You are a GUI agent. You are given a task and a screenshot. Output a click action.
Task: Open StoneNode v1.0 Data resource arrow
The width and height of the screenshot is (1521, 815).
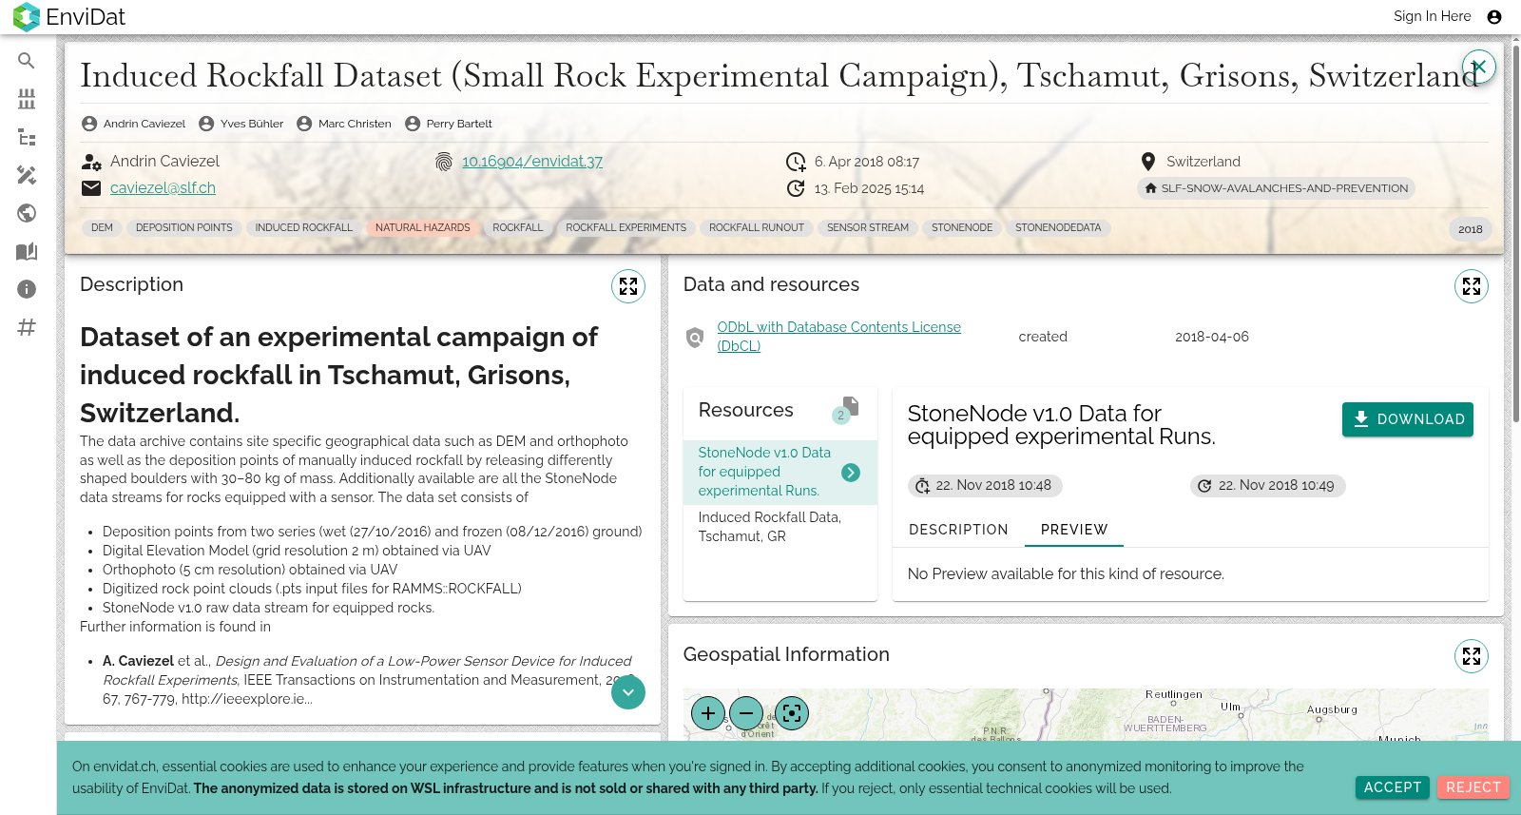[851, 473]
